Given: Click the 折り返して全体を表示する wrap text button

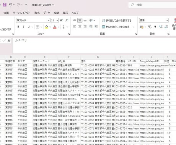Looking at the screenshot, I should pos(117,20).
